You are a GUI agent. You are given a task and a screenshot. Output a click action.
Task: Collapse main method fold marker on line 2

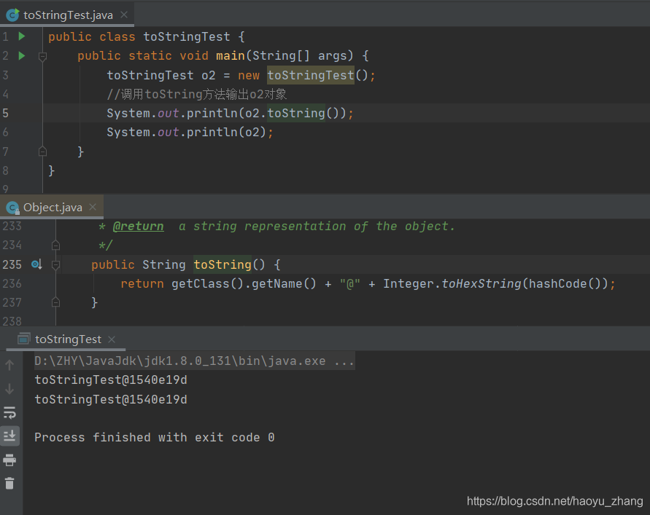42,56
